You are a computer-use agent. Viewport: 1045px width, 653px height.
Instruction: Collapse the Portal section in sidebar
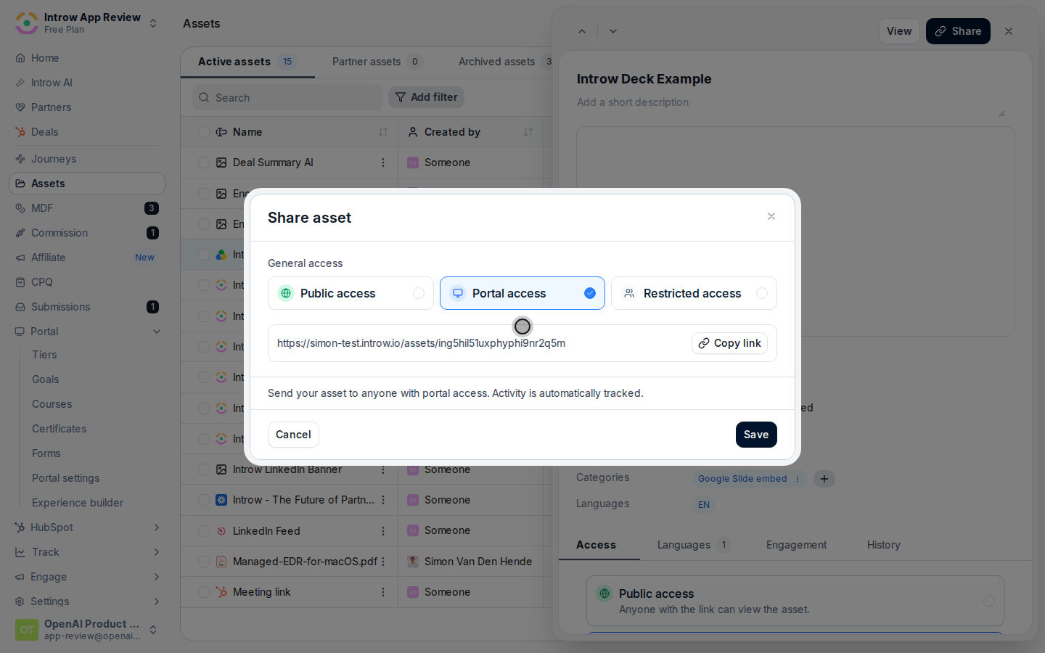pyautogui.click(x=157, y=332)
